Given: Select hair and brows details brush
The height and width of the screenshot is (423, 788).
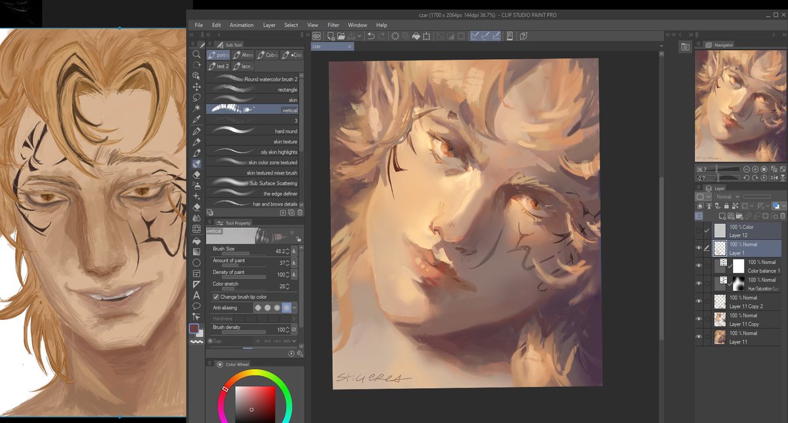Looking at the screenshot, I should coord(252,204).
